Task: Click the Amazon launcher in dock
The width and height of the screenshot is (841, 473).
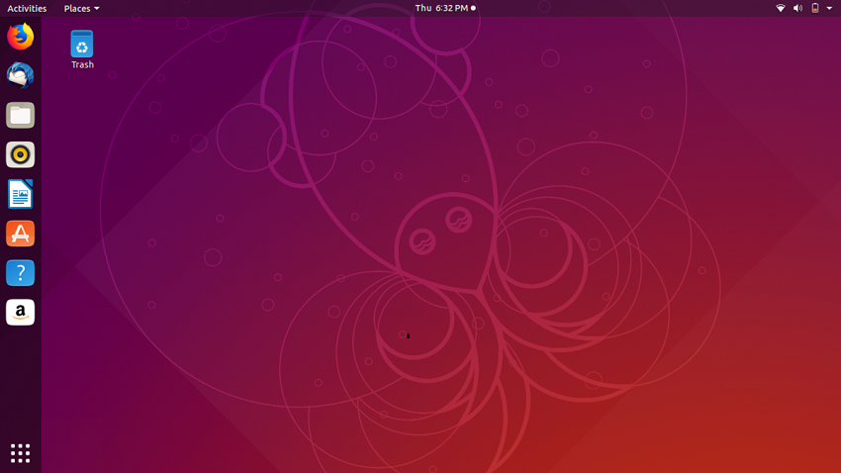Action: (x=20, y=313)
